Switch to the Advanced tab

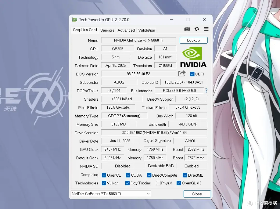[126, 30]
